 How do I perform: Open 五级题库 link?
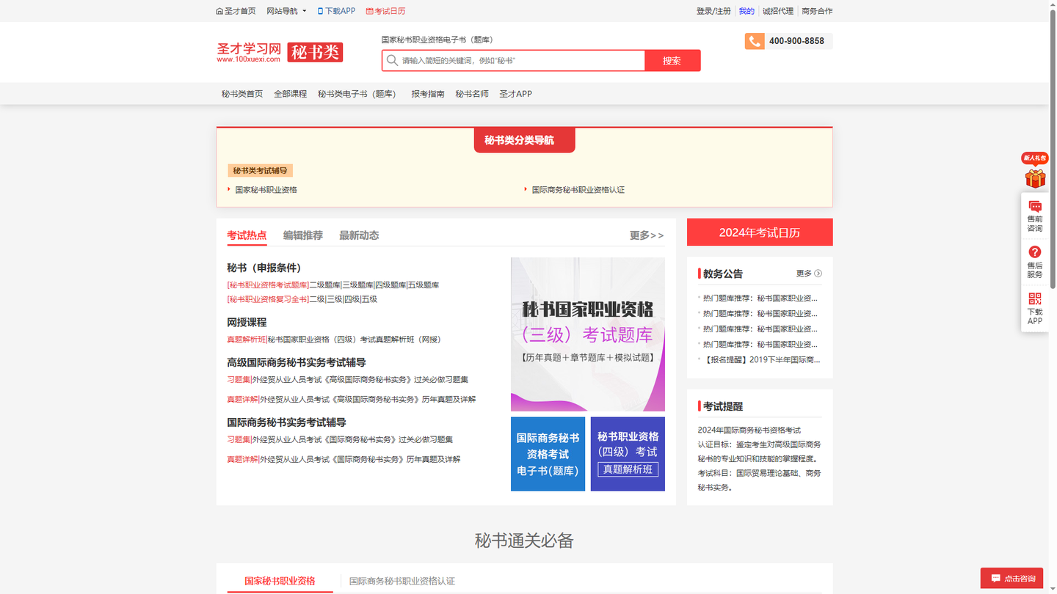point(424,285)
